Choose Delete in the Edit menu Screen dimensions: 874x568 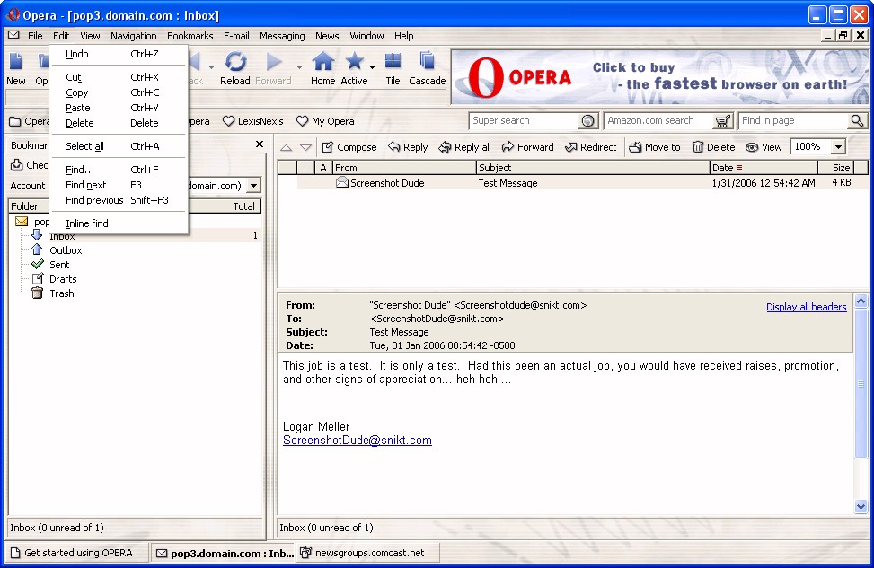(119, 123)
